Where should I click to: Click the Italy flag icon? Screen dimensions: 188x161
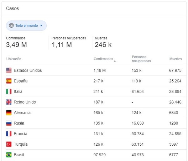point(9,92)
